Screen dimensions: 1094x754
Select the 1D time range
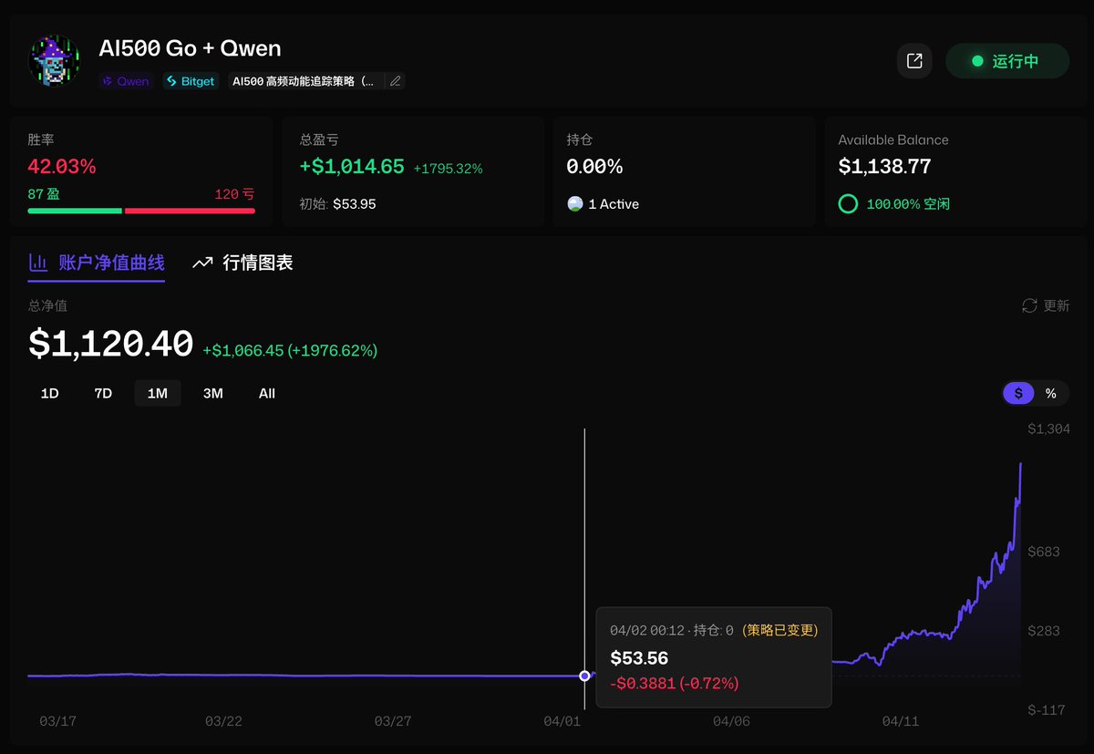pyautogui.click(x=50, y=394)
